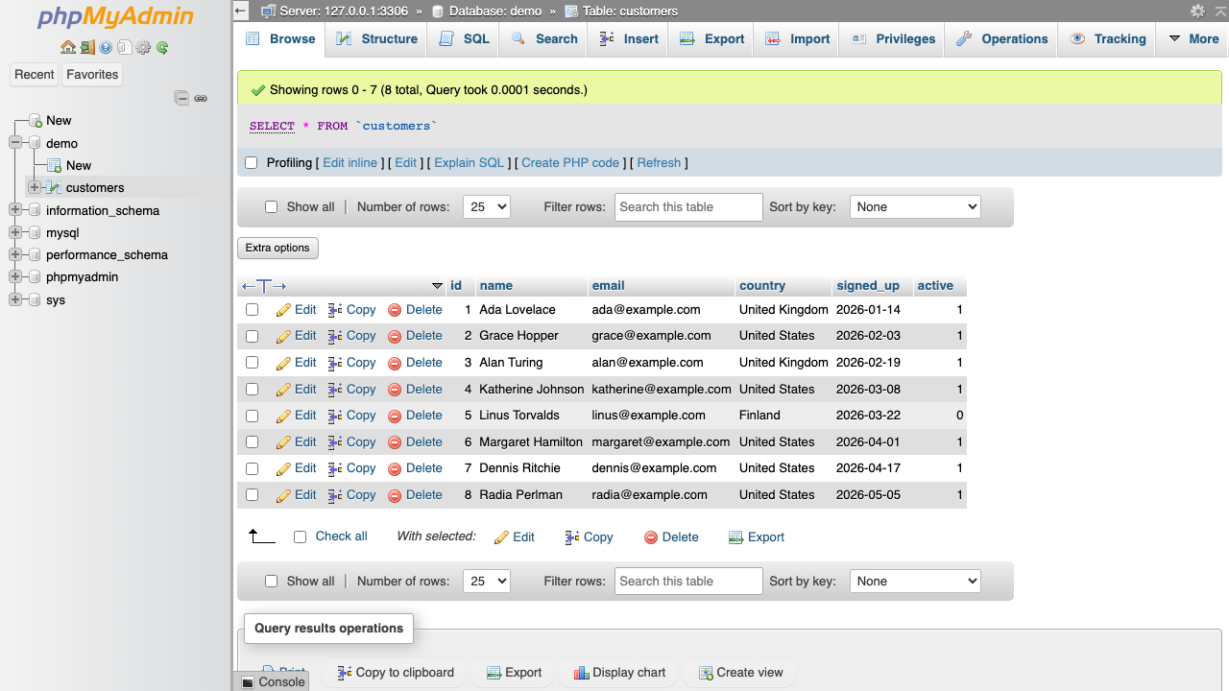1229x691 pixels.
Task: Click Create PHP code link
Action: 570,163
